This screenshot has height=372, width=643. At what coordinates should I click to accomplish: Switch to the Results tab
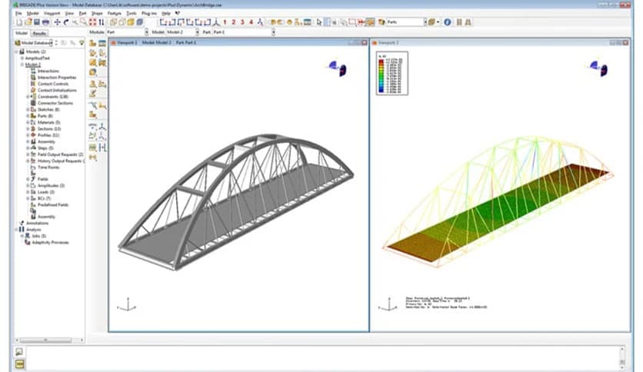click(39, 34)
